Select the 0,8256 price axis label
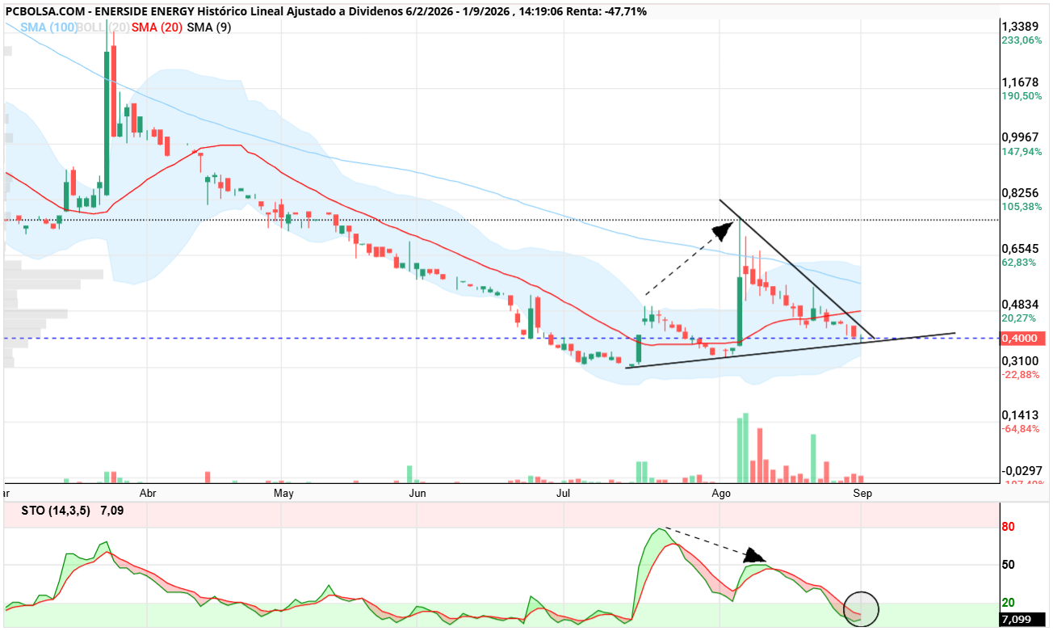This screenshot has width=1053, height=631. [x=1020, y=193]
